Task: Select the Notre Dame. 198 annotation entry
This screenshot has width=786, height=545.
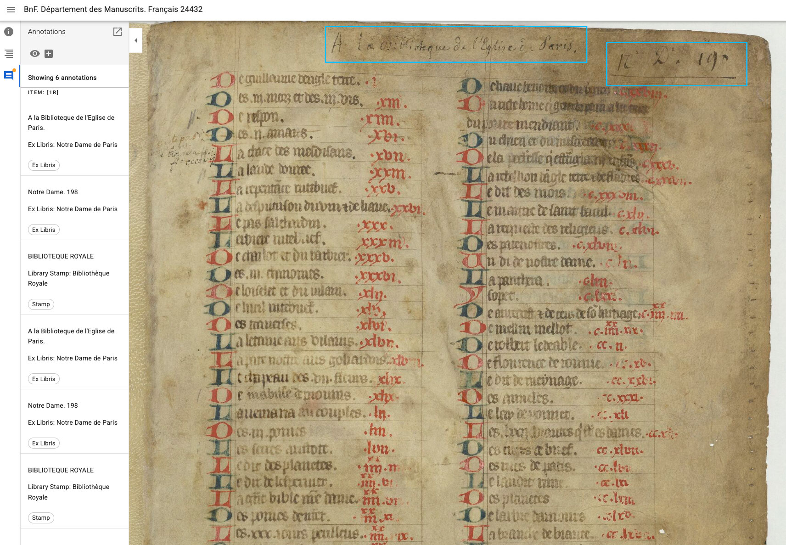Action: click(x=53, y=192)
